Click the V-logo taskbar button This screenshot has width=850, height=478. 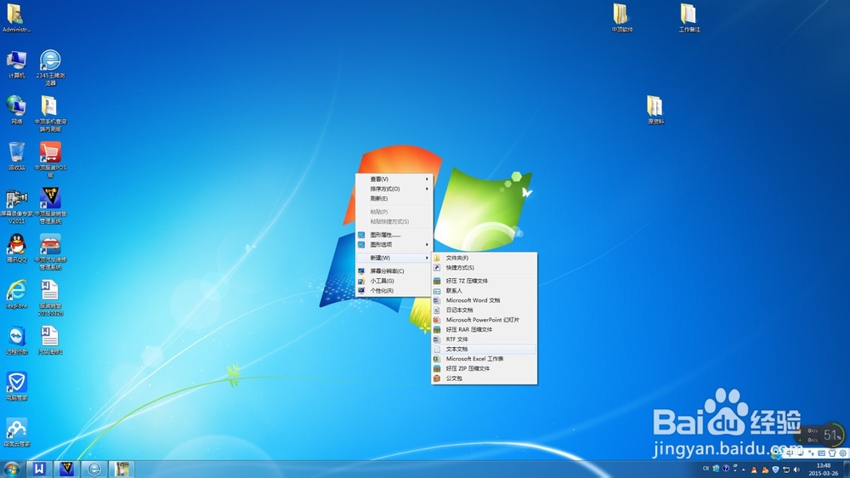coord(66,469)
